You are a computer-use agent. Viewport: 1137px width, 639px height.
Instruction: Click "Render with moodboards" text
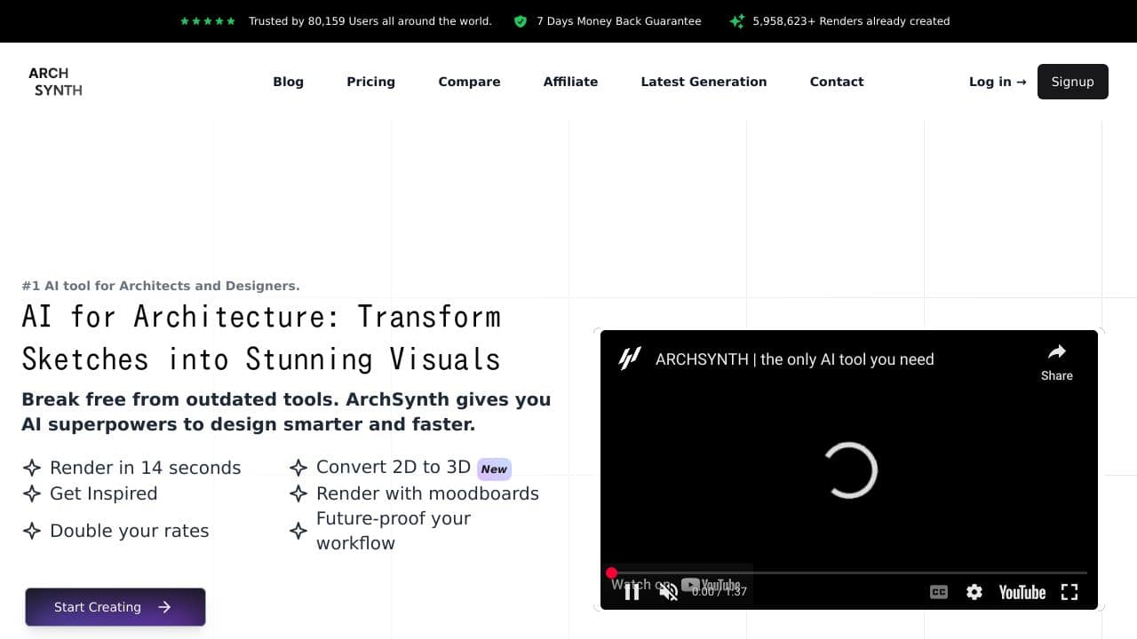pos(427,493)
